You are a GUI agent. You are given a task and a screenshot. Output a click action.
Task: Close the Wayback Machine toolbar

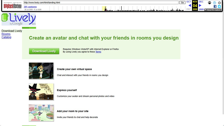click(219, 3)
